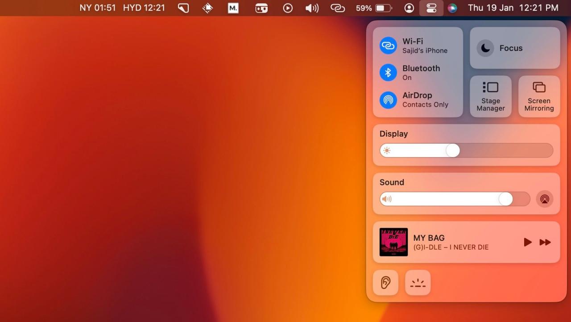Click the Now Playing menu bar icon

(x=288, y=8)
